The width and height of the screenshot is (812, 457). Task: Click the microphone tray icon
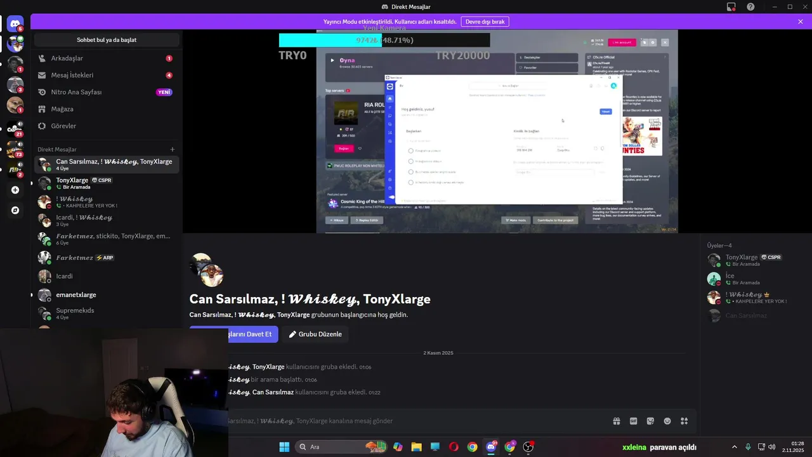tap(749, 447)
